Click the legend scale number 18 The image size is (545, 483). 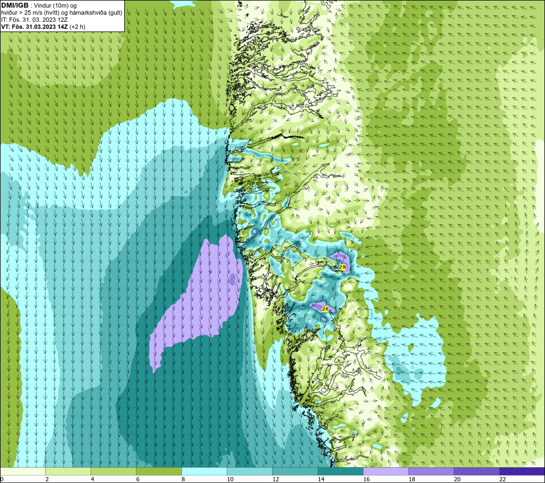[412, 480]
